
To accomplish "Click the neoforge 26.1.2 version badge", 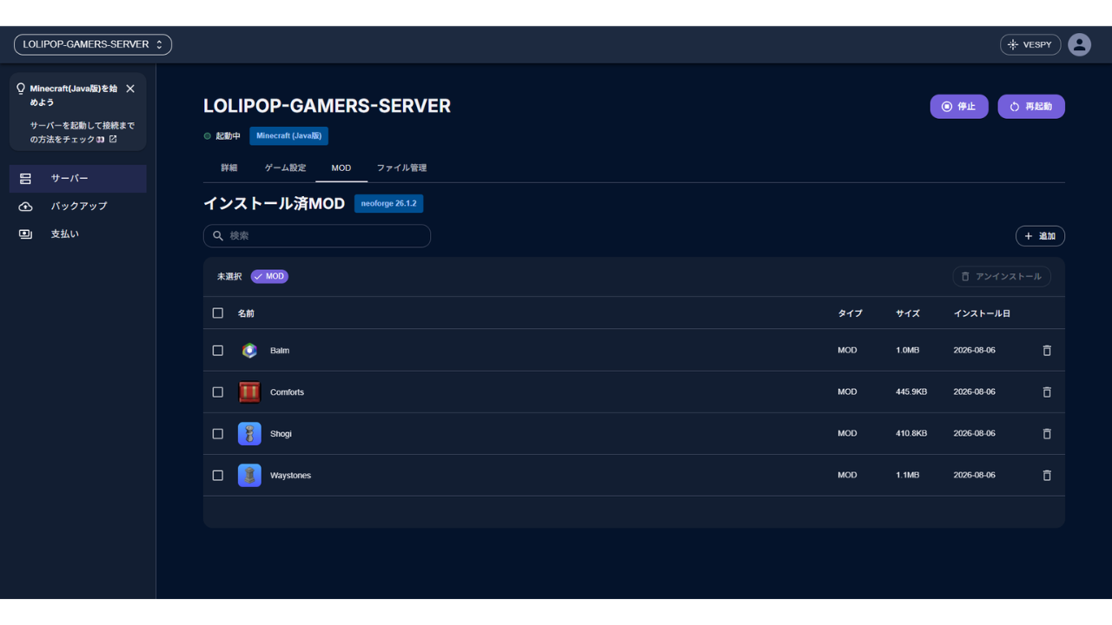I will [389, 203].
